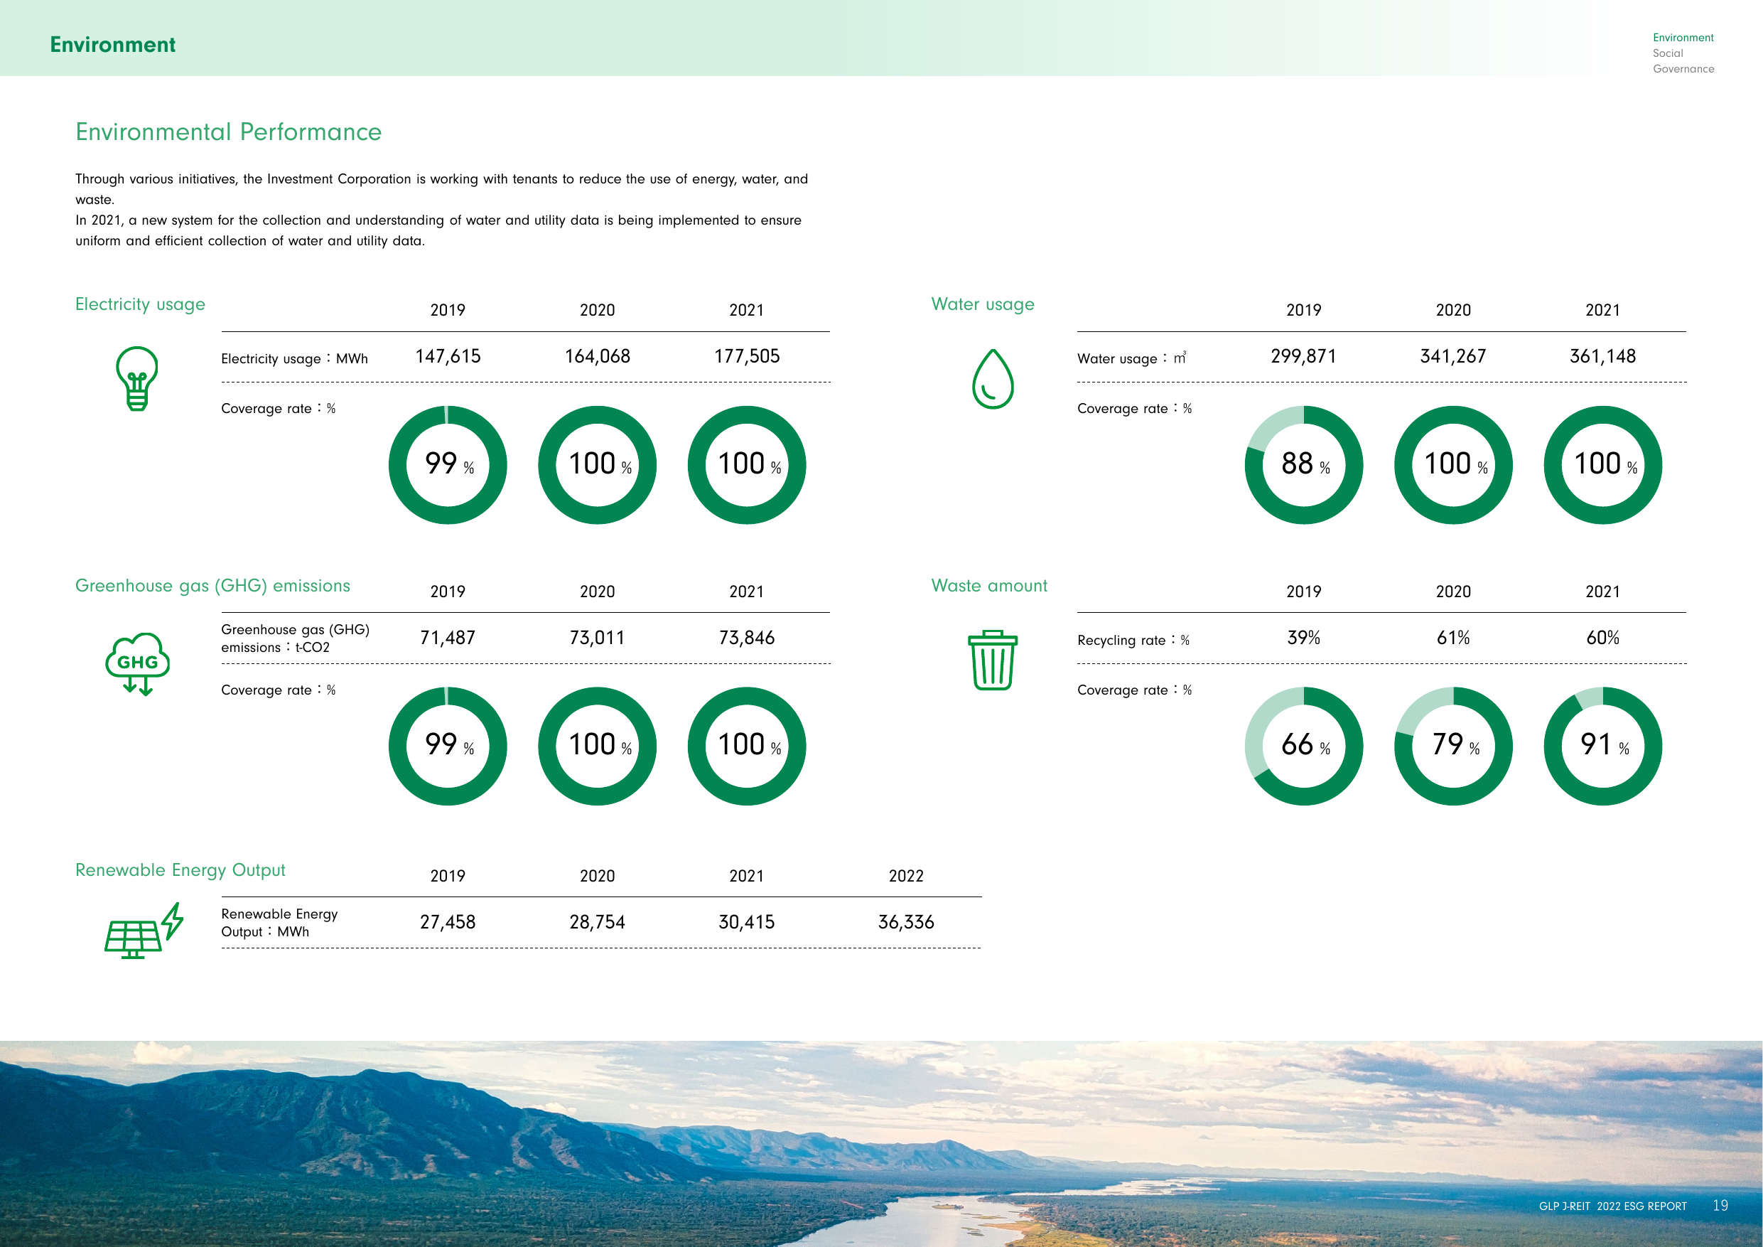The height and width of the screenshot is (1247, 1763).
Task: Select the 79% waste coverage donut chart
Action: 1454,746
